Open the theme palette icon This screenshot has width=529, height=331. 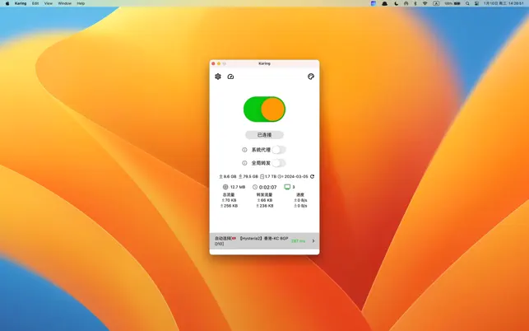[x=311, y=77]
